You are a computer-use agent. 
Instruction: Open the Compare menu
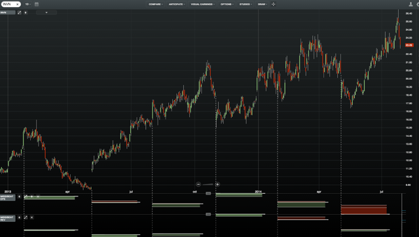(x=156, y=5)
